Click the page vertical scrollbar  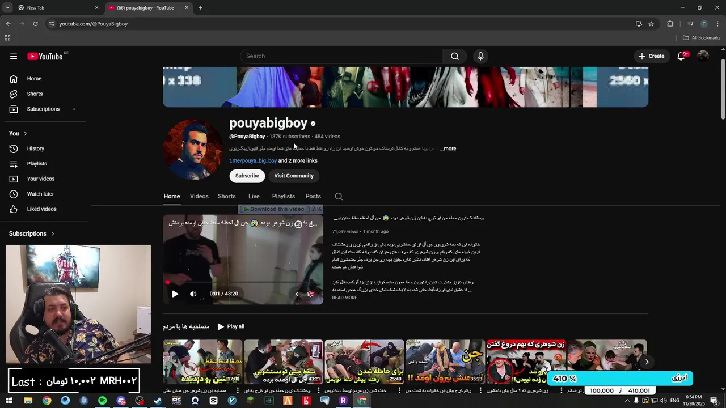723,89
